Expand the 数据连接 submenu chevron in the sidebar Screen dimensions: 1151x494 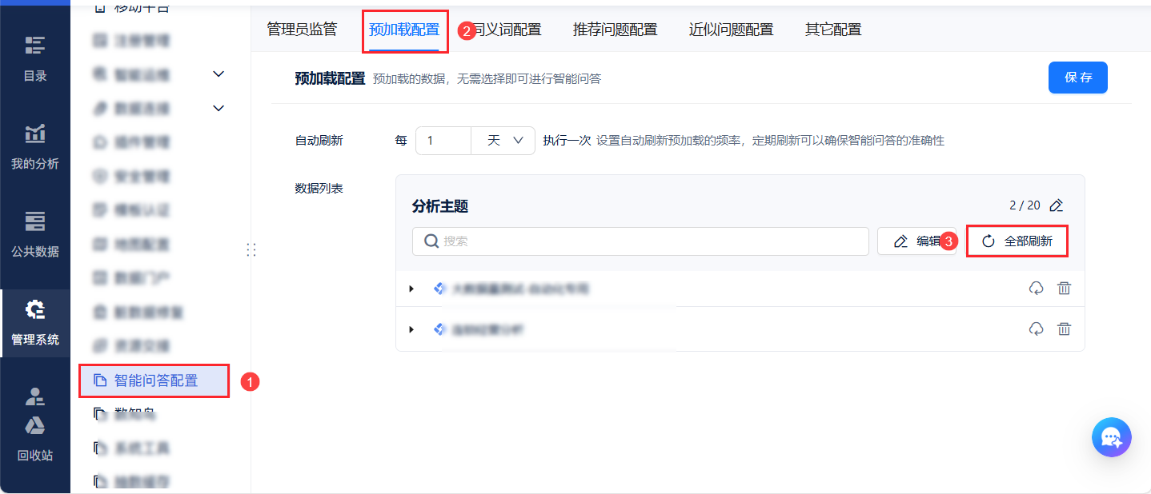click(x=219, y=108)
